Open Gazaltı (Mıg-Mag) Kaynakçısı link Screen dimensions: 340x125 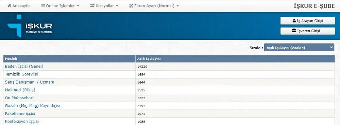click(x=32, y=106)
